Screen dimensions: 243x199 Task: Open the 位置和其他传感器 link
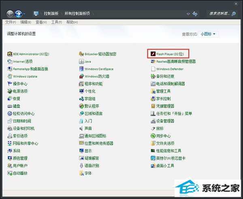point(99,143)
